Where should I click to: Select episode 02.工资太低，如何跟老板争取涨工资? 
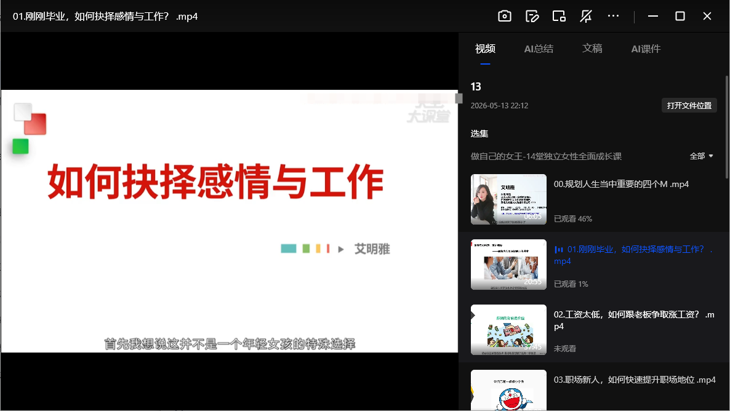click(x=633, y=320)
